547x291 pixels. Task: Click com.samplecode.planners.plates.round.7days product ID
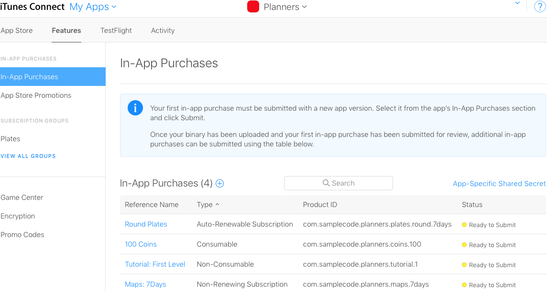tap(377, 224)
